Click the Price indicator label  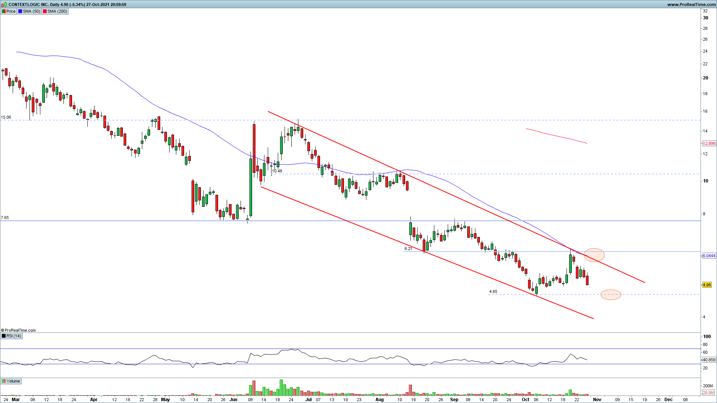9,11
